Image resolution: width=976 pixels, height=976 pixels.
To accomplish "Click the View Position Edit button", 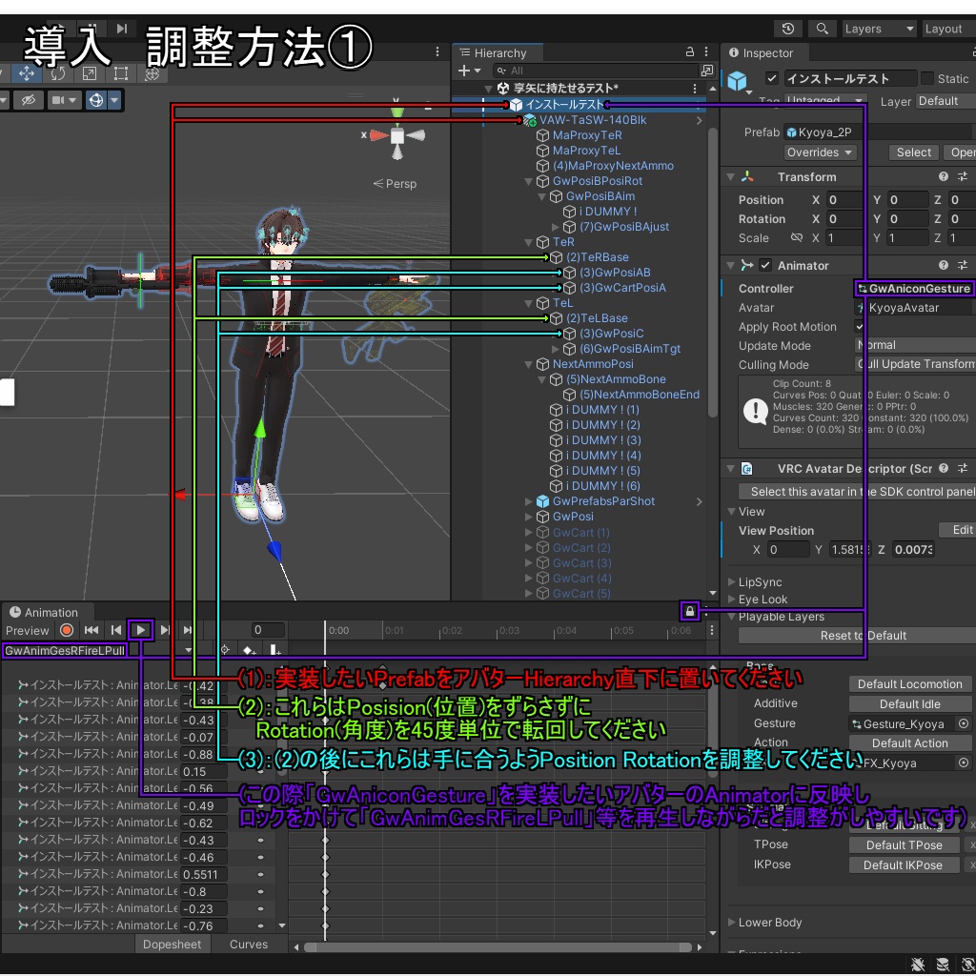I will tap(958, 530).
